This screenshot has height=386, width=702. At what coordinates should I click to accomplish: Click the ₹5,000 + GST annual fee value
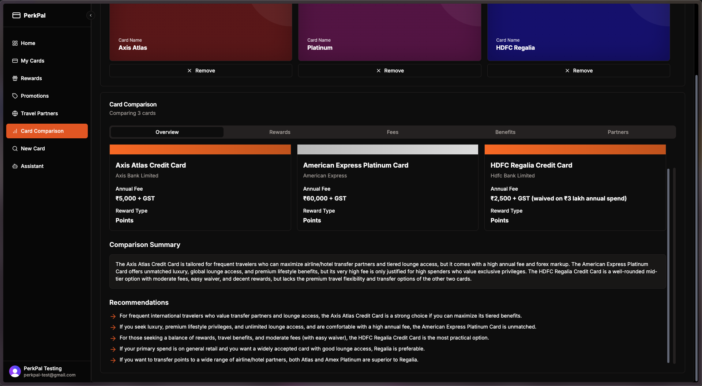click(x=135, y=198)
